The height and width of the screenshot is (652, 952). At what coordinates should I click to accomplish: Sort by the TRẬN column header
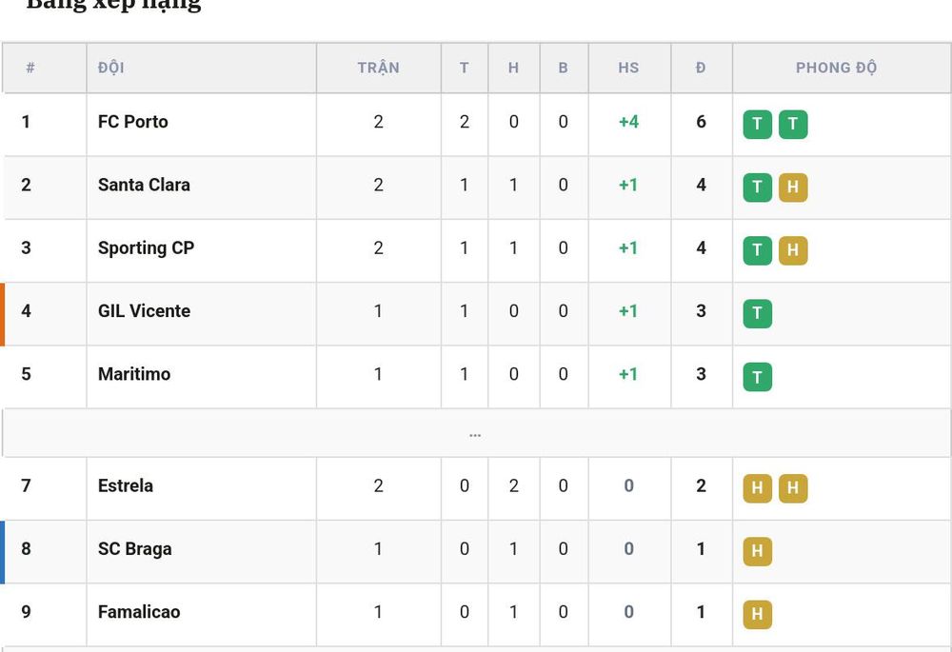[378, 68]
